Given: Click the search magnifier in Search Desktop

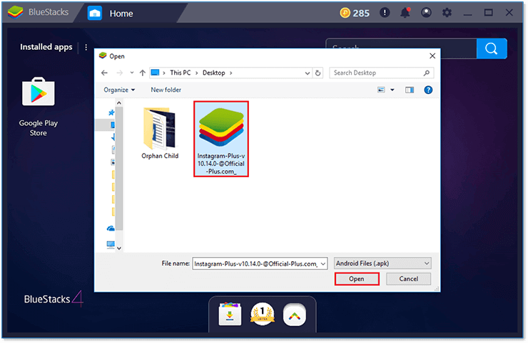Looking at the screenshot, I should coord(426,73).
